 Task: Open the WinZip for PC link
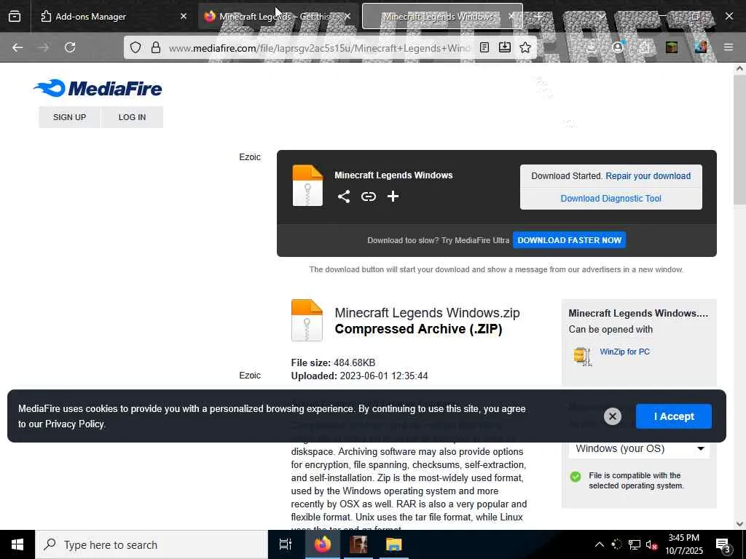click(x=624, y=352)
